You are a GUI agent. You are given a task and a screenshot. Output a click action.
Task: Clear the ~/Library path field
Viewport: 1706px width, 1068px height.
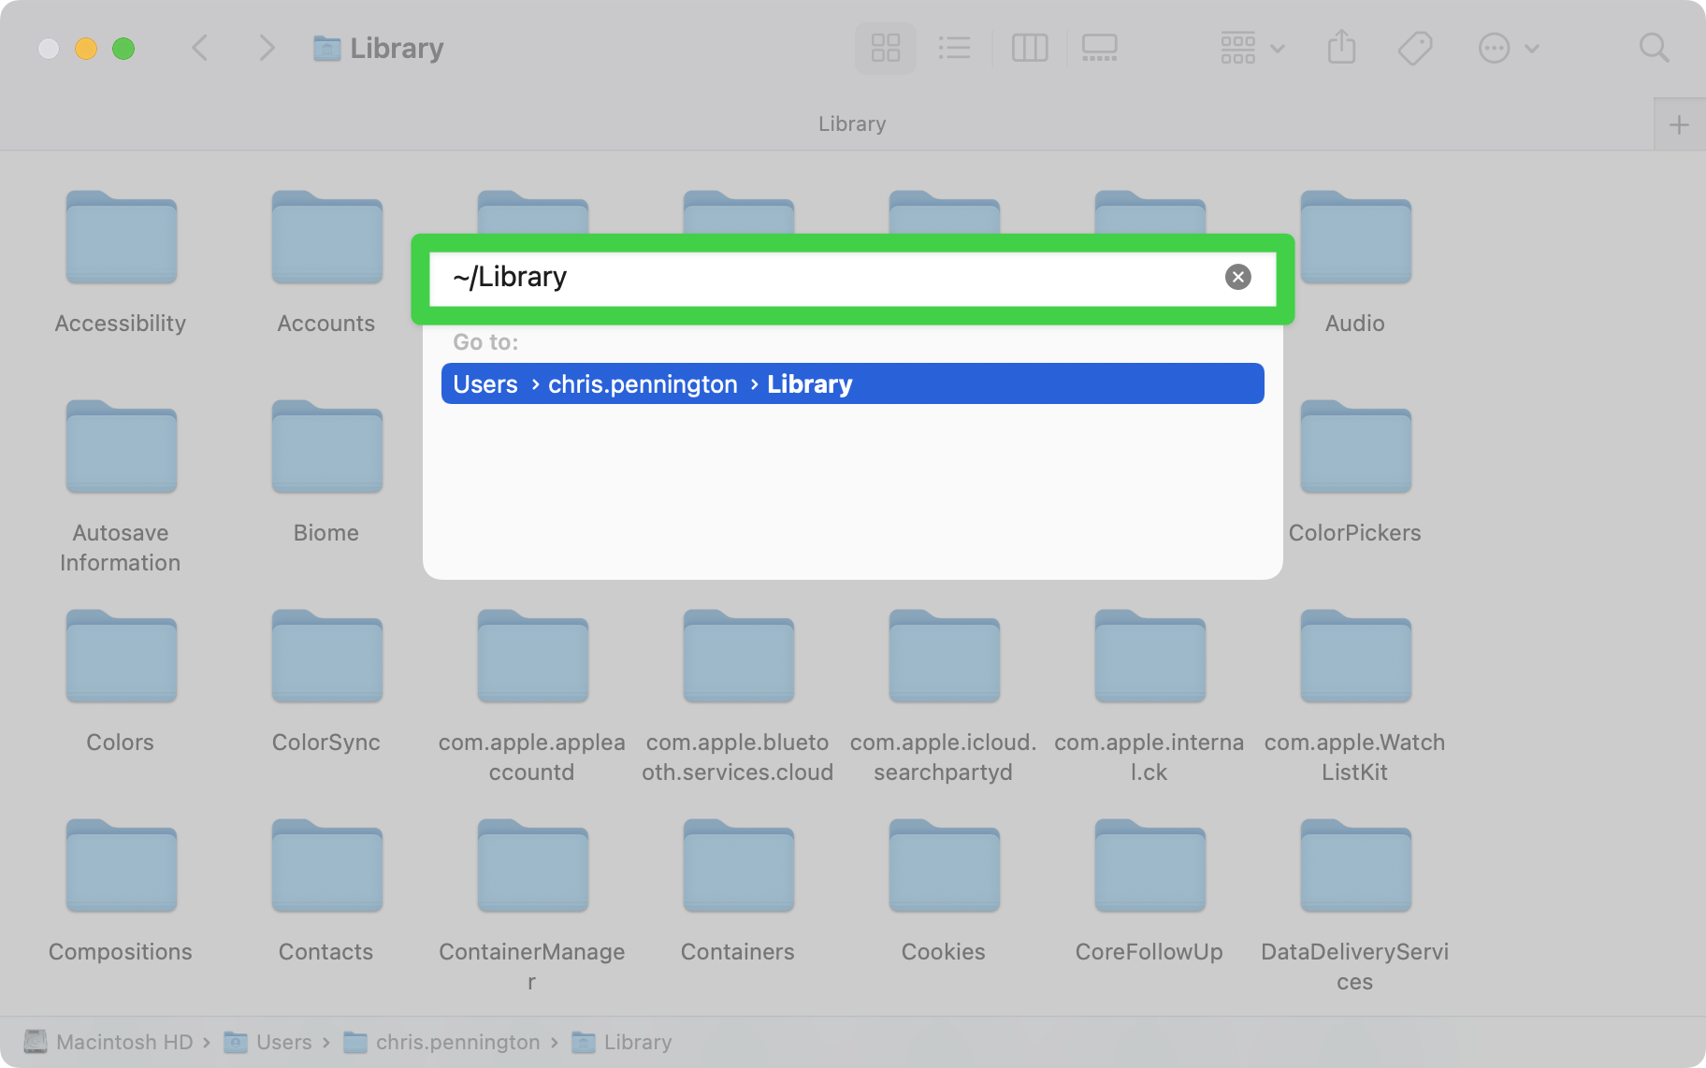(x=1237, y=277)
